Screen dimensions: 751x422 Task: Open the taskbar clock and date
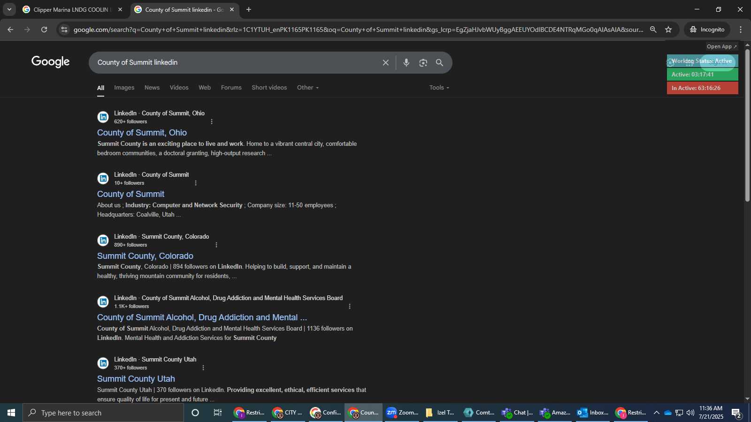711,413
